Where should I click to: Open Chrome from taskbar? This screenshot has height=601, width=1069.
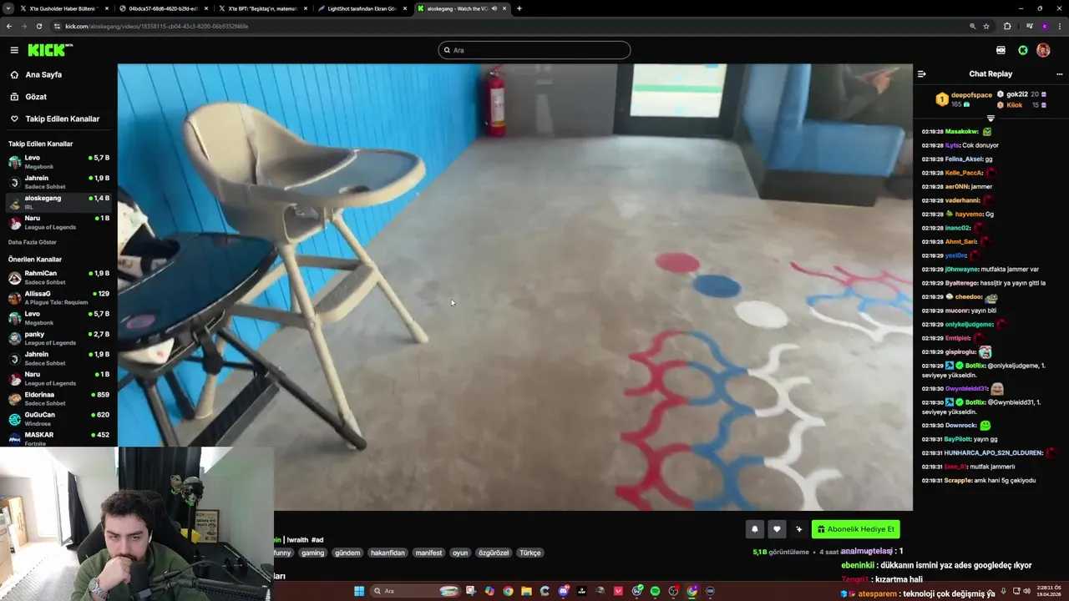[508, 591]
